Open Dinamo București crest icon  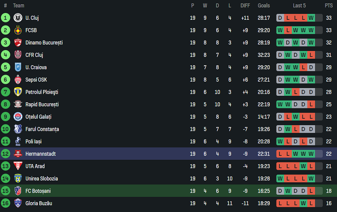click(18, 42)
